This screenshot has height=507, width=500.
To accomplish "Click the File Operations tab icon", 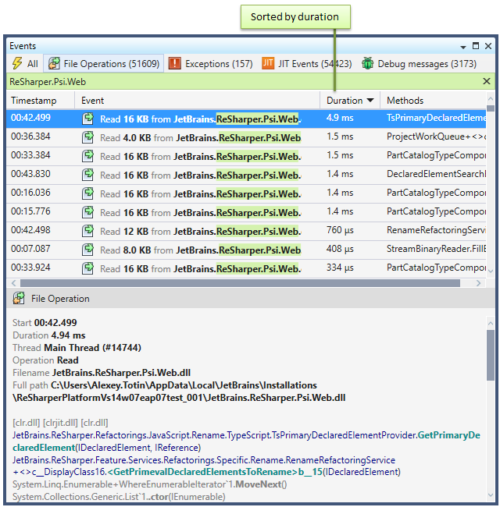I will coord(54,63).
